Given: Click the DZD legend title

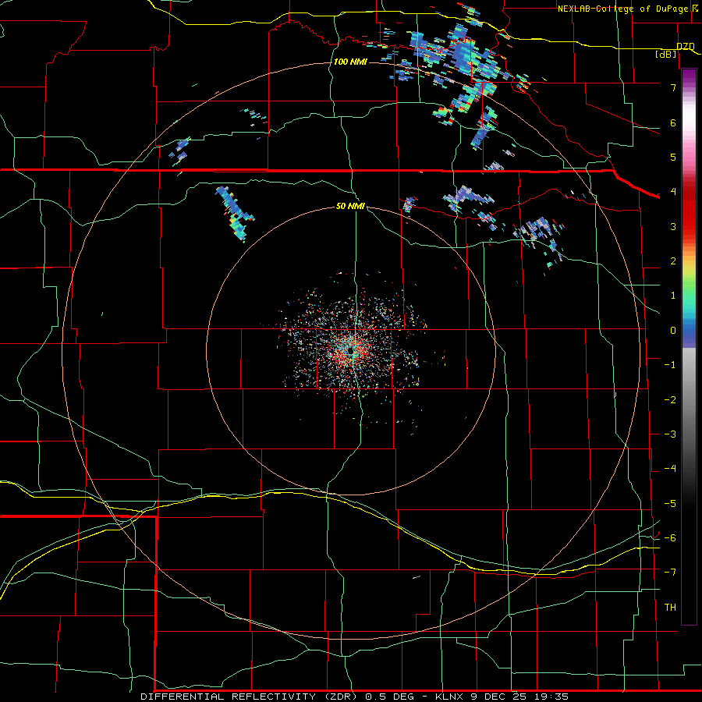Looking at the screenshot, I should 686,46.
